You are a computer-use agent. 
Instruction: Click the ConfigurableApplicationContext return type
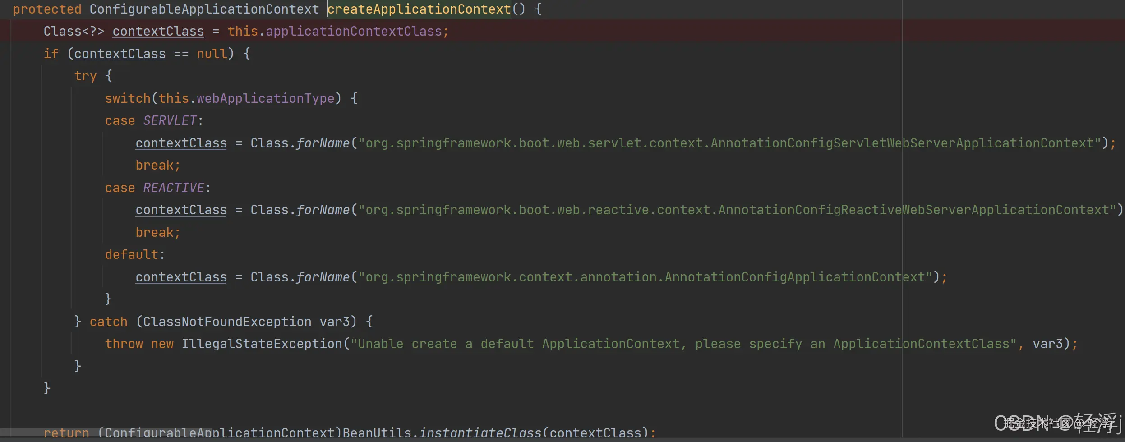204,9
